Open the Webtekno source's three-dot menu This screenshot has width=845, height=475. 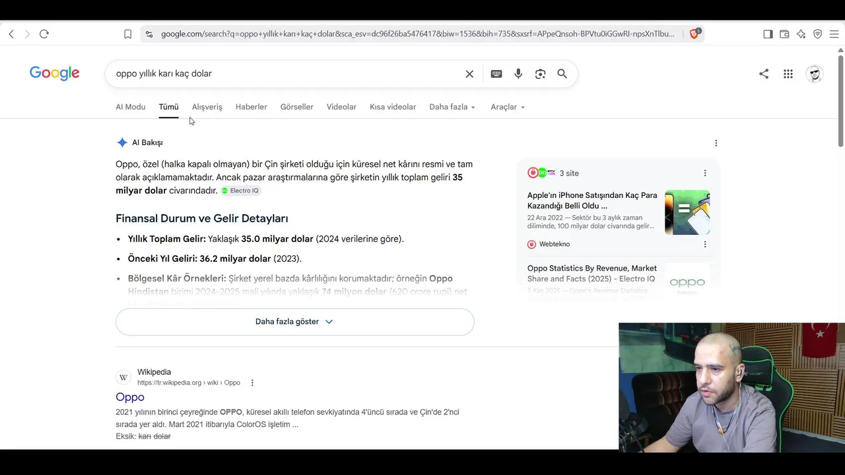coord(705,244)
